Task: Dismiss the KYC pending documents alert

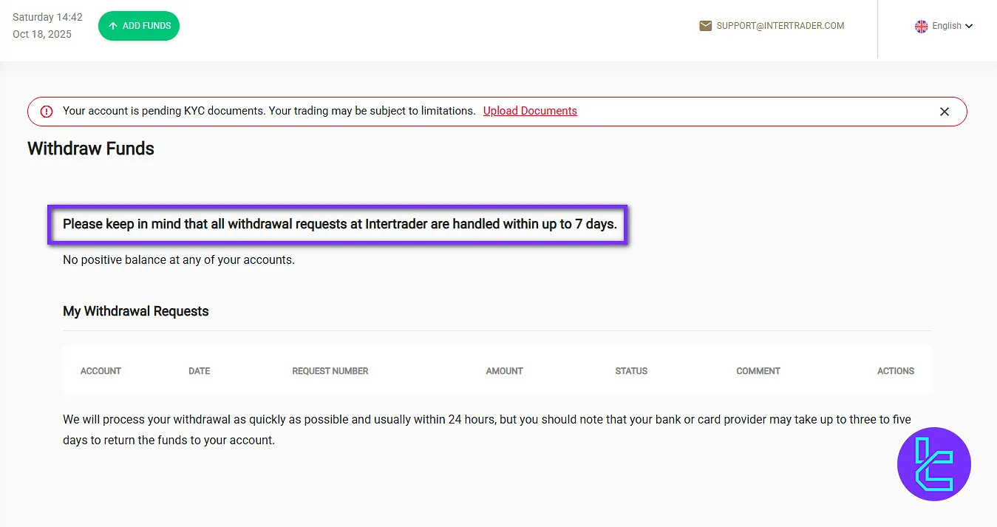Action: 944,112
